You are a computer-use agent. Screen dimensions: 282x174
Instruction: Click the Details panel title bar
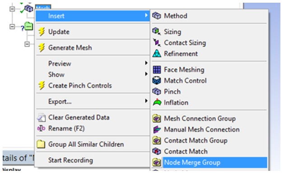click(x=18, y=158)
